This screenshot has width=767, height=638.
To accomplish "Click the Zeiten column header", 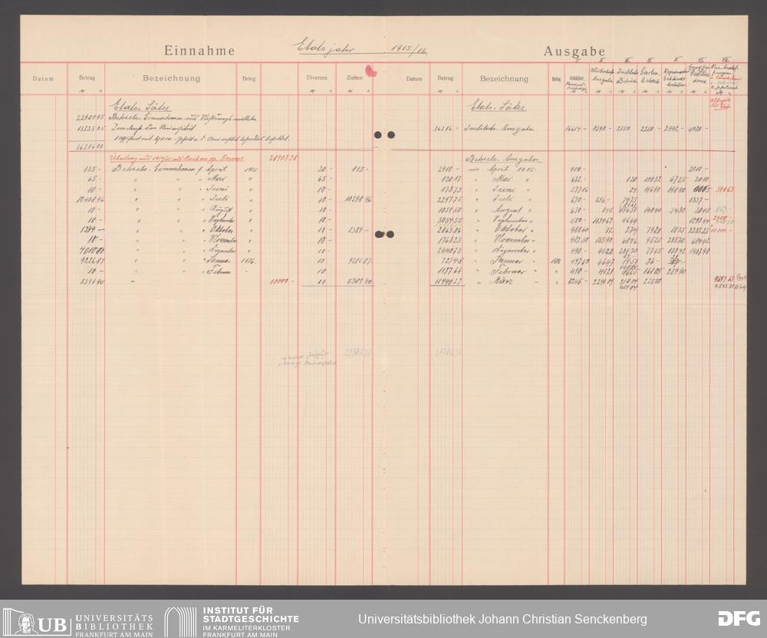I will tap(354, 78).
